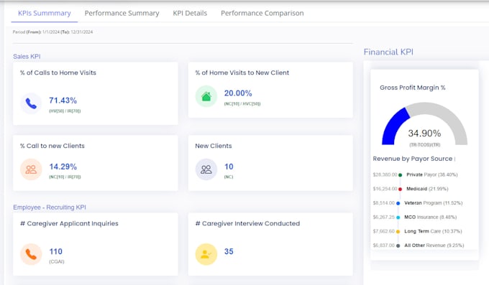The width and height of the screenshot is (489, 285).
Task: Click the blue phone icon for Calls to Home Visits
Action: (31, 103)
